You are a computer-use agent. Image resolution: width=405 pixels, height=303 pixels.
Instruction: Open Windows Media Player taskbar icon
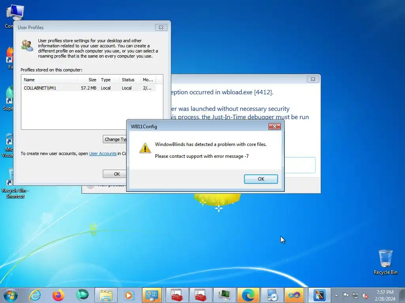129,295
